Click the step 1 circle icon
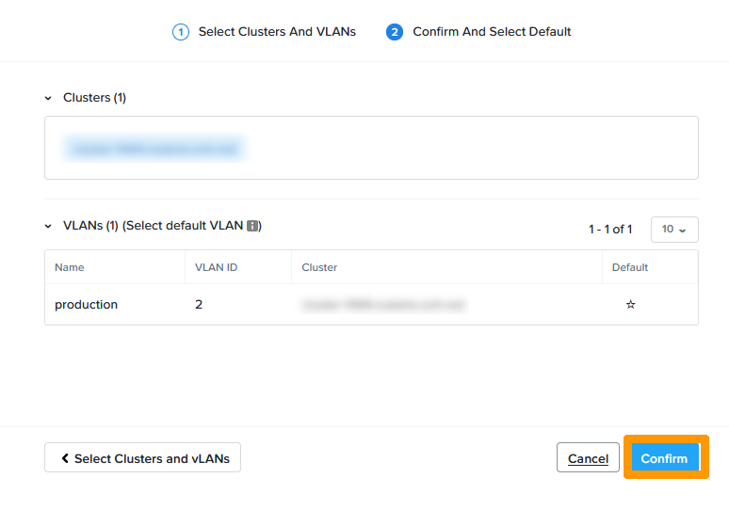The width and height of the screenshot is (729, 526). point(180,32)
